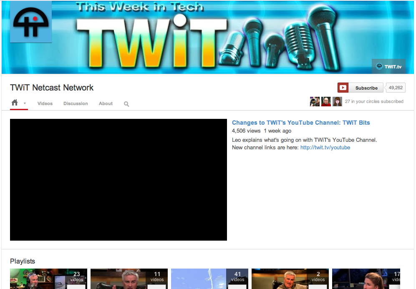Click the 49,262 subscriber count
Image resolution: width=416 pixels, height=289 pixels.
click(x=395, y=88)
